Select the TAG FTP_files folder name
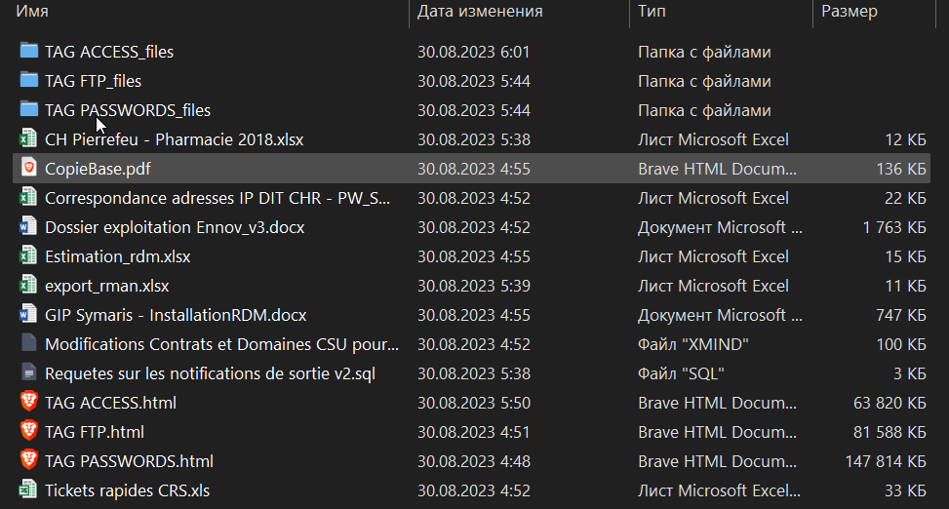The image size is (949, 509). [94, 81]
